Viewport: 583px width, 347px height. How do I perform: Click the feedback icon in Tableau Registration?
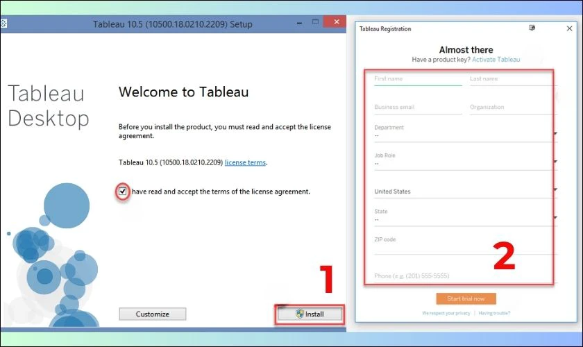click(x=532, y=28)
